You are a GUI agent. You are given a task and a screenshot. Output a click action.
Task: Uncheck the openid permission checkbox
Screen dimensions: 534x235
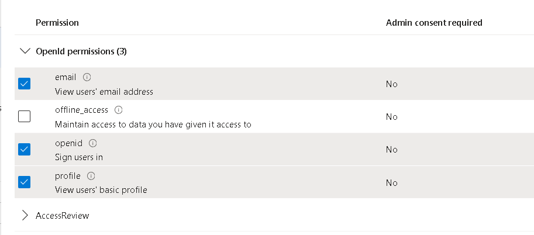tap(24, 149)
